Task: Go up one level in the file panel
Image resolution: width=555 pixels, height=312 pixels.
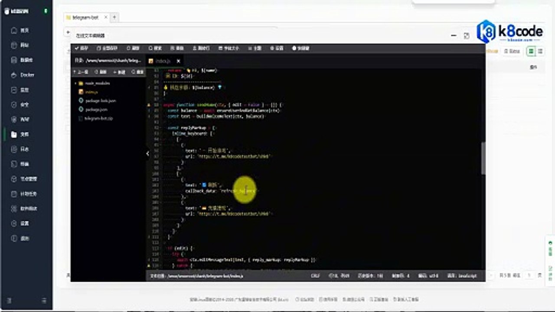Action: pyautogui.click(x=81, y=72)
